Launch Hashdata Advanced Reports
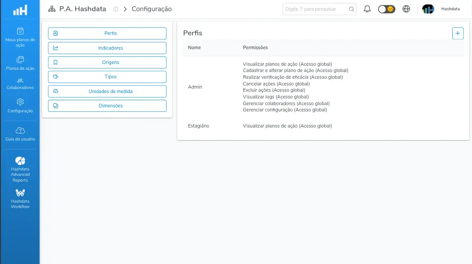 (20, 169)
